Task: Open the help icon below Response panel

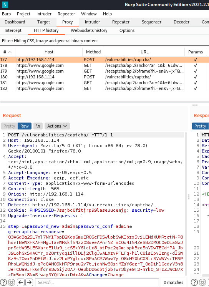Action: point(194,282)
